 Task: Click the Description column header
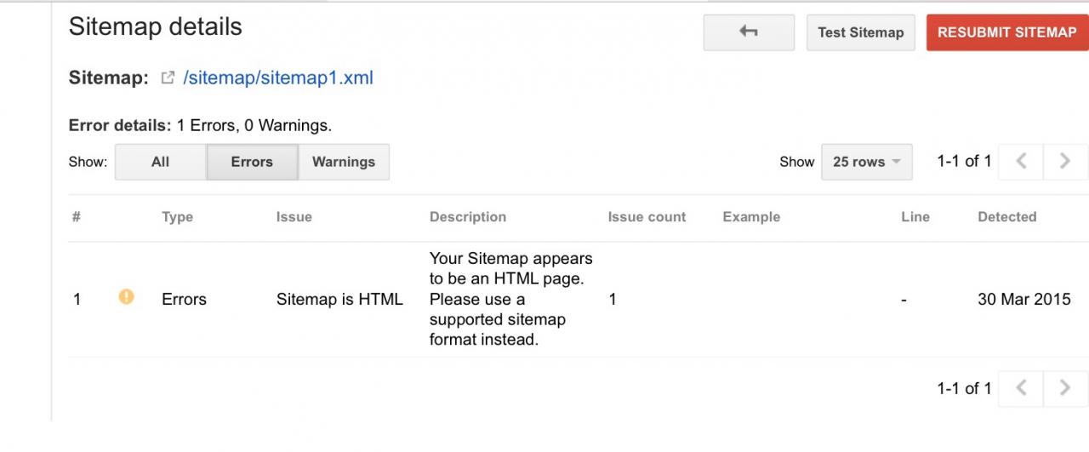[467, 217]
